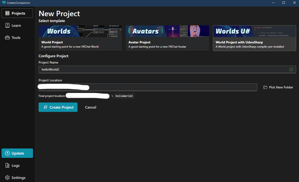The height and width of the screenshot is (182, 299).
Task: Click the Avatars banner image
Action: tap(167, 31)
